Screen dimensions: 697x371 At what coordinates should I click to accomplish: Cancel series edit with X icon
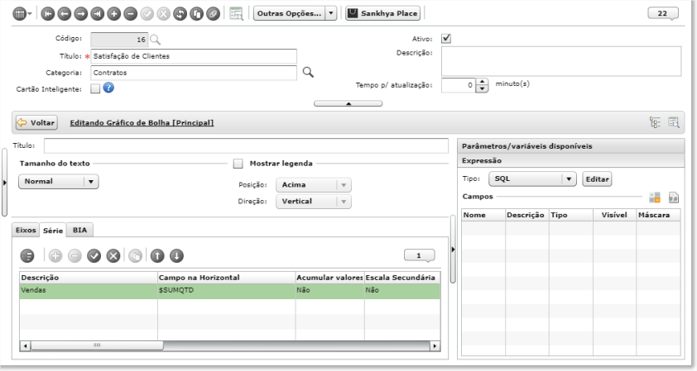113,255
